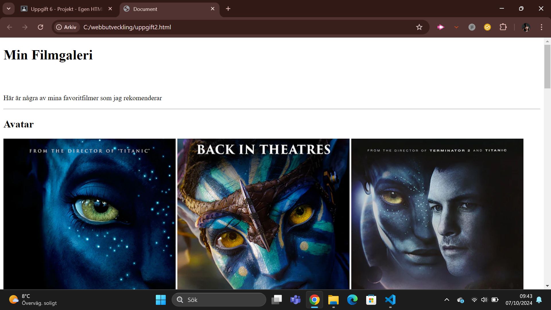This screenshot has height=310, width=551.
Task: Click the Avatar poster from the director of Titanic
Action: tap(90, 214)
